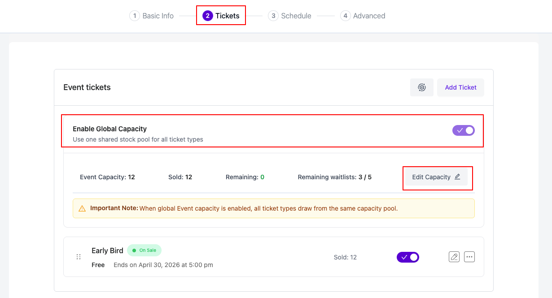Click the numbered circle for step 3

(x=273, y=15)
